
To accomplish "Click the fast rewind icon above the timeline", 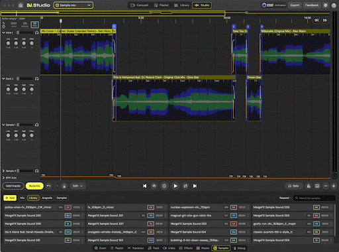I will (x=316, y=20).
